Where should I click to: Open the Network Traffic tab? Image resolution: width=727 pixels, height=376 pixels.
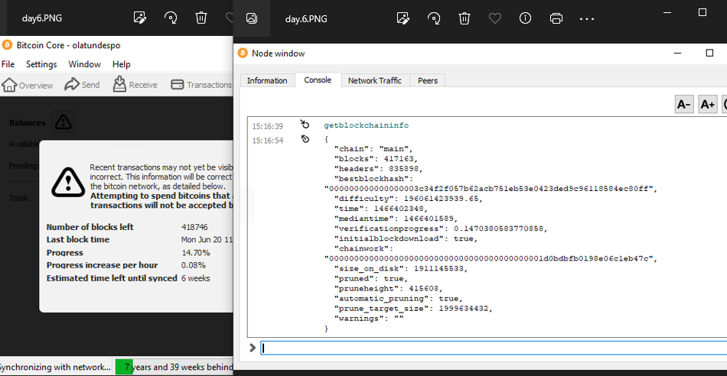coord(375,80)
